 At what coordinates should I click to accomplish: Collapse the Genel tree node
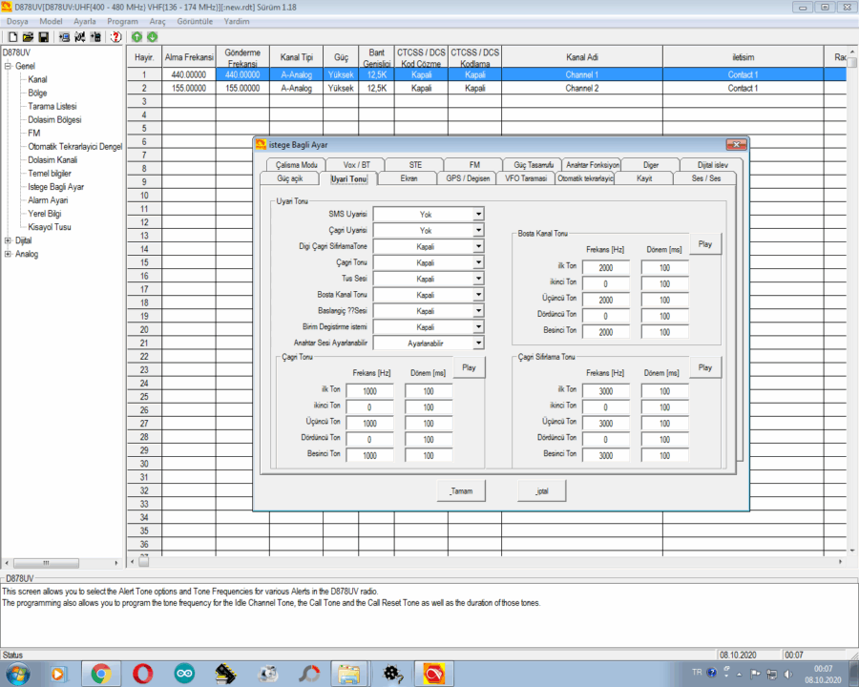pyautogui.click(x=8, y=66)
